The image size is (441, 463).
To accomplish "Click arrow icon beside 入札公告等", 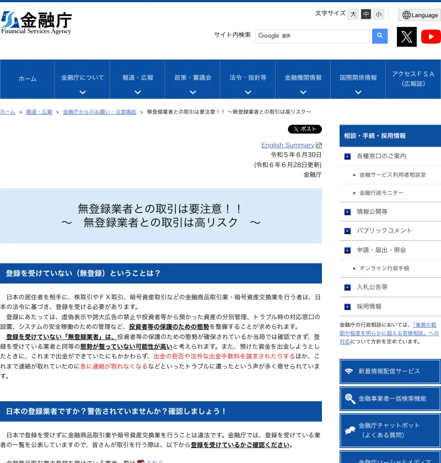I will coord(347,287).
